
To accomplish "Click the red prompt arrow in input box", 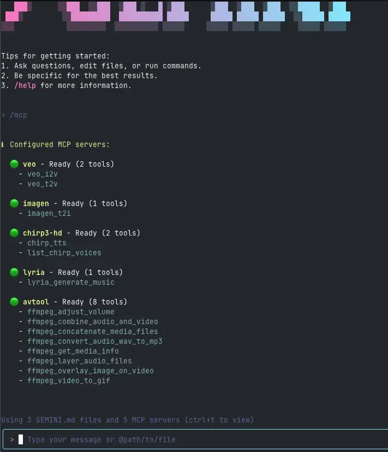I will (x=12, y=439).
